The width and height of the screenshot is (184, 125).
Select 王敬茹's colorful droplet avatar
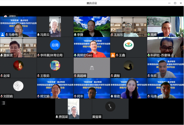coord(55,66)
